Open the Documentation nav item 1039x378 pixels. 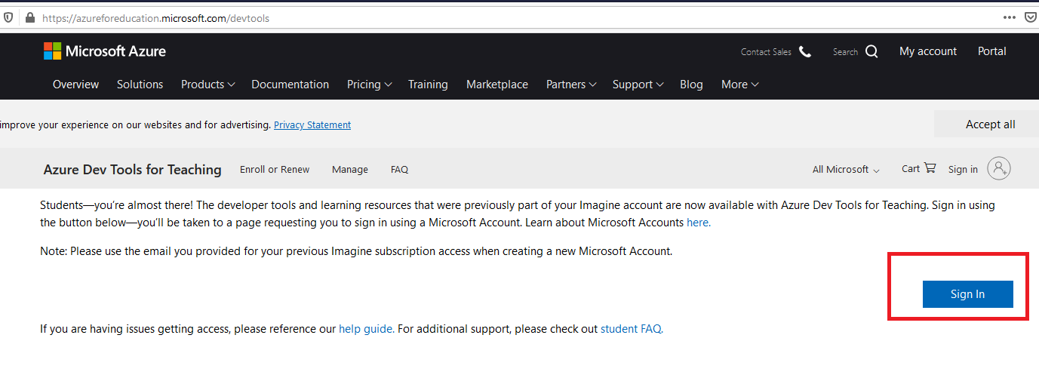coord(290,85)
